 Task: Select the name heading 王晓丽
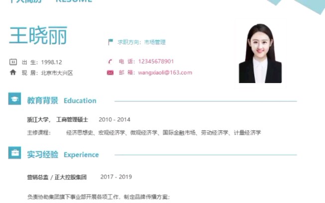click(38, 35)
